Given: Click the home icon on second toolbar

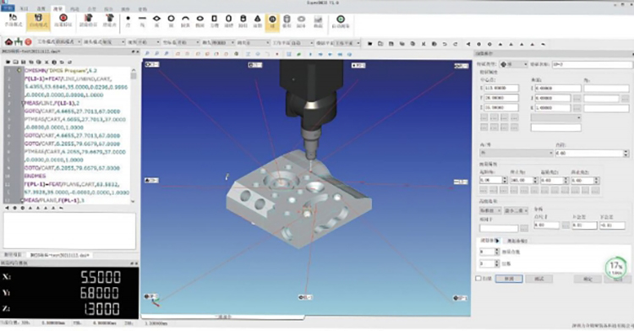Looking at the screenshot, I should 8,41.
